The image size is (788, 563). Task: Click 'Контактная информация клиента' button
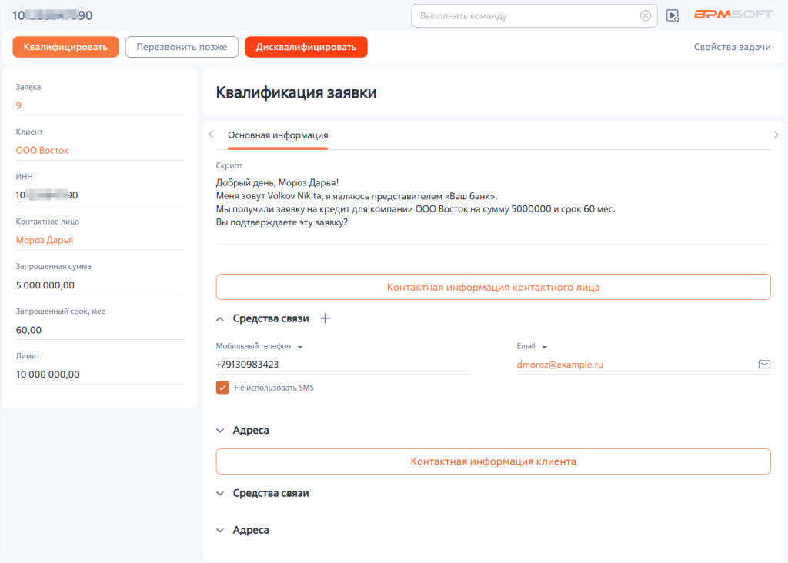[493, 461]
